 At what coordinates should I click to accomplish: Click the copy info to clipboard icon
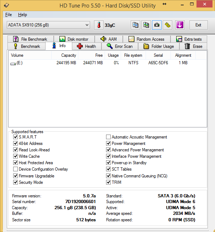[135, 25]
